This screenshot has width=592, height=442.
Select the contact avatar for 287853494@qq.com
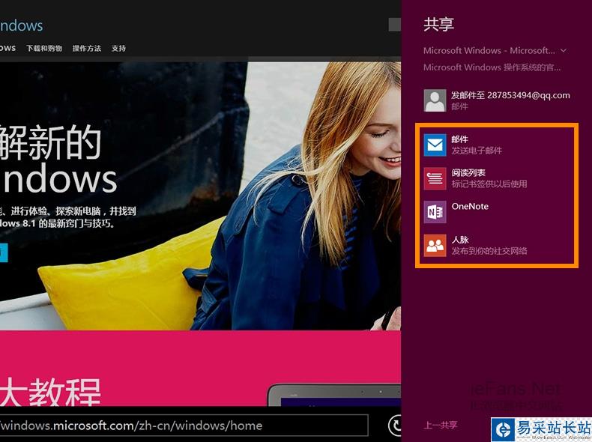coord(435,100)
